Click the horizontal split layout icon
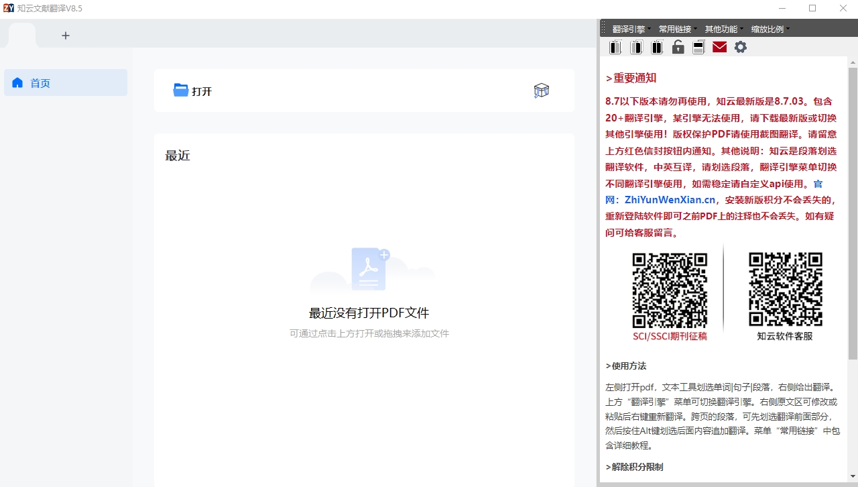Image resolution: width=858 pixels, height=487 pixels. 698,47
